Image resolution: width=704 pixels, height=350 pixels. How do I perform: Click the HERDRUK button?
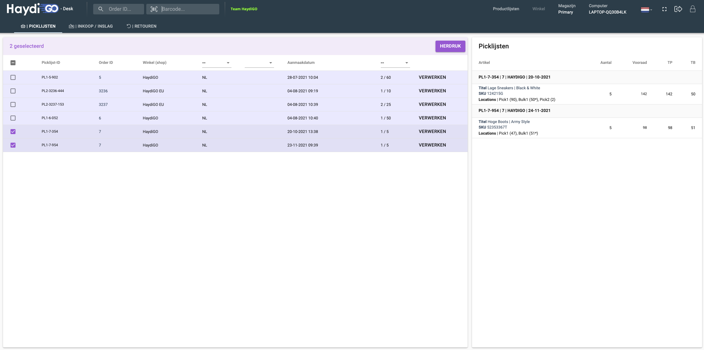click(x=450, y=46)
